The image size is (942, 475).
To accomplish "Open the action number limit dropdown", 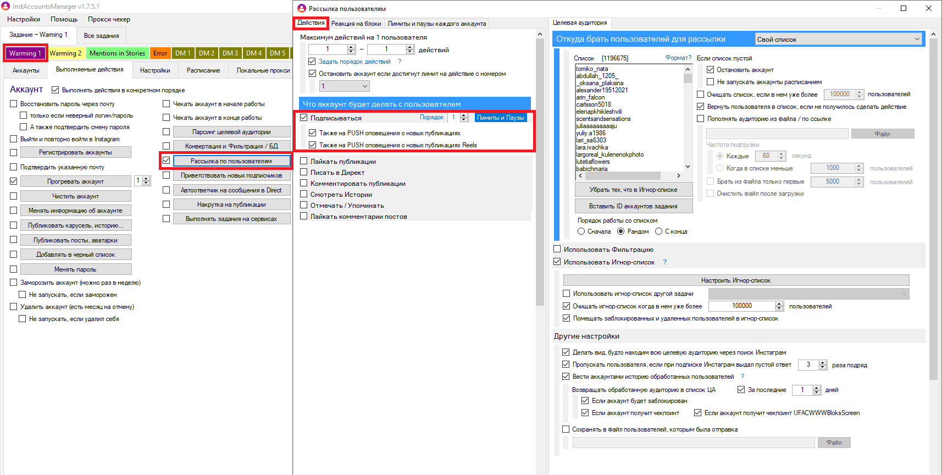I will [344, 86].
